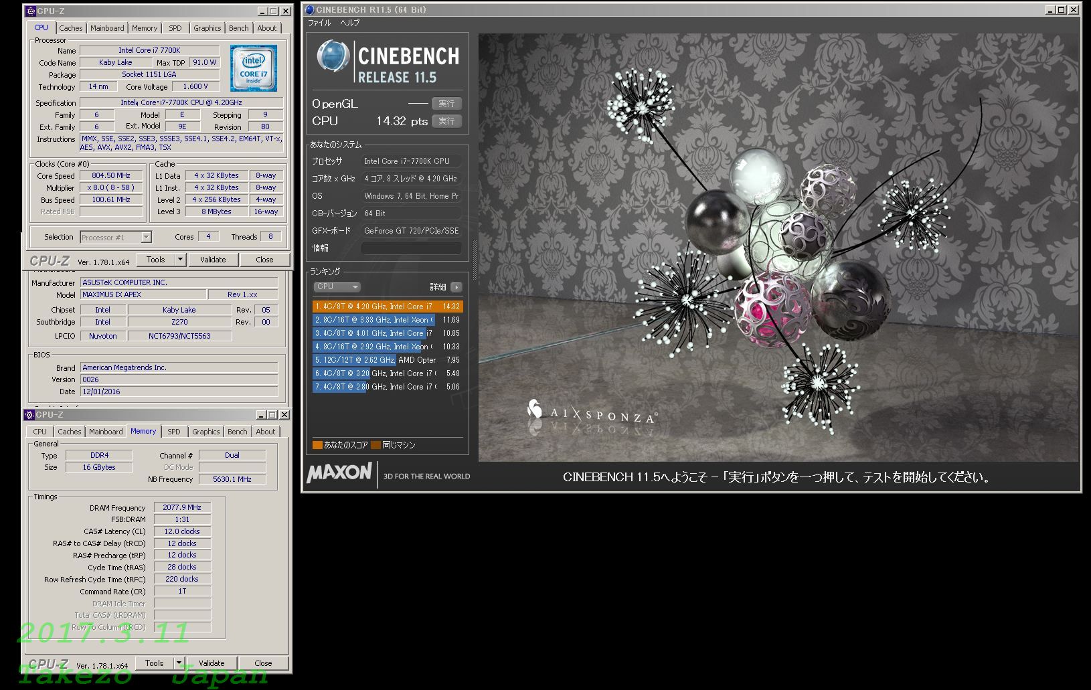Screen dimensions: 1091x690
Task: Open About tab in top CPU-Z window
Action: (267, 28)
